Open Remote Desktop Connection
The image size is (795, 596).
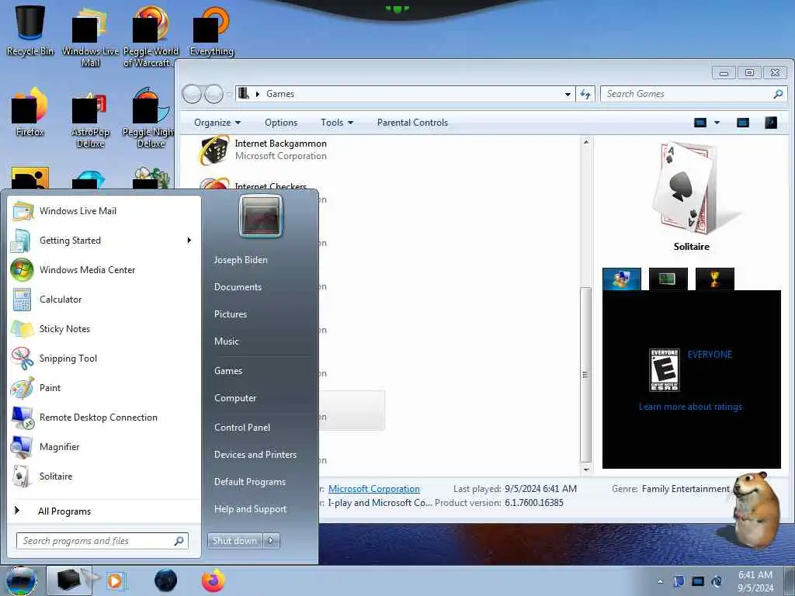pos(105,417)
